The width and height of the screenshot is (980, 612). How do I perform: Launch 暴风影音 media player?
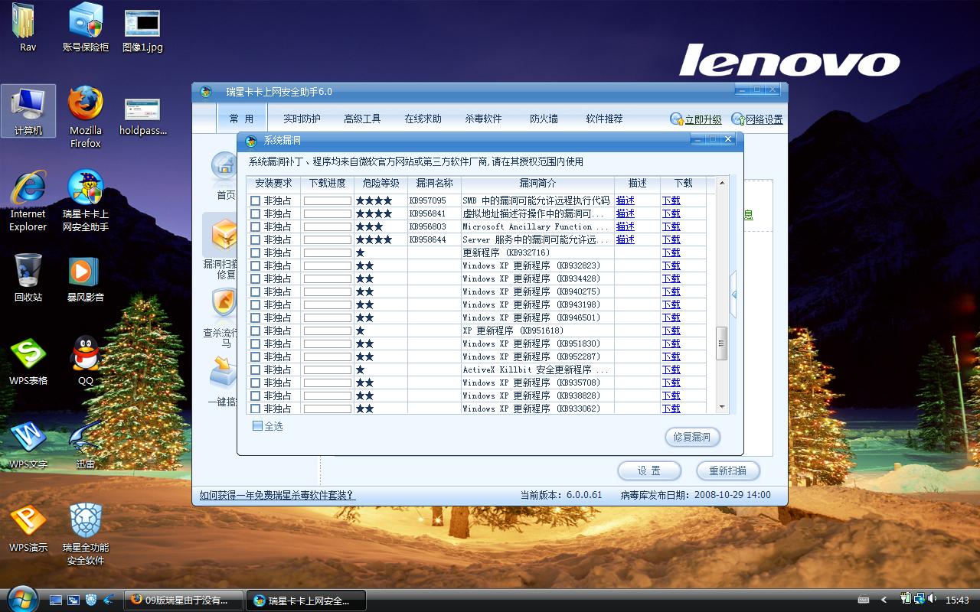click(86, 278)
